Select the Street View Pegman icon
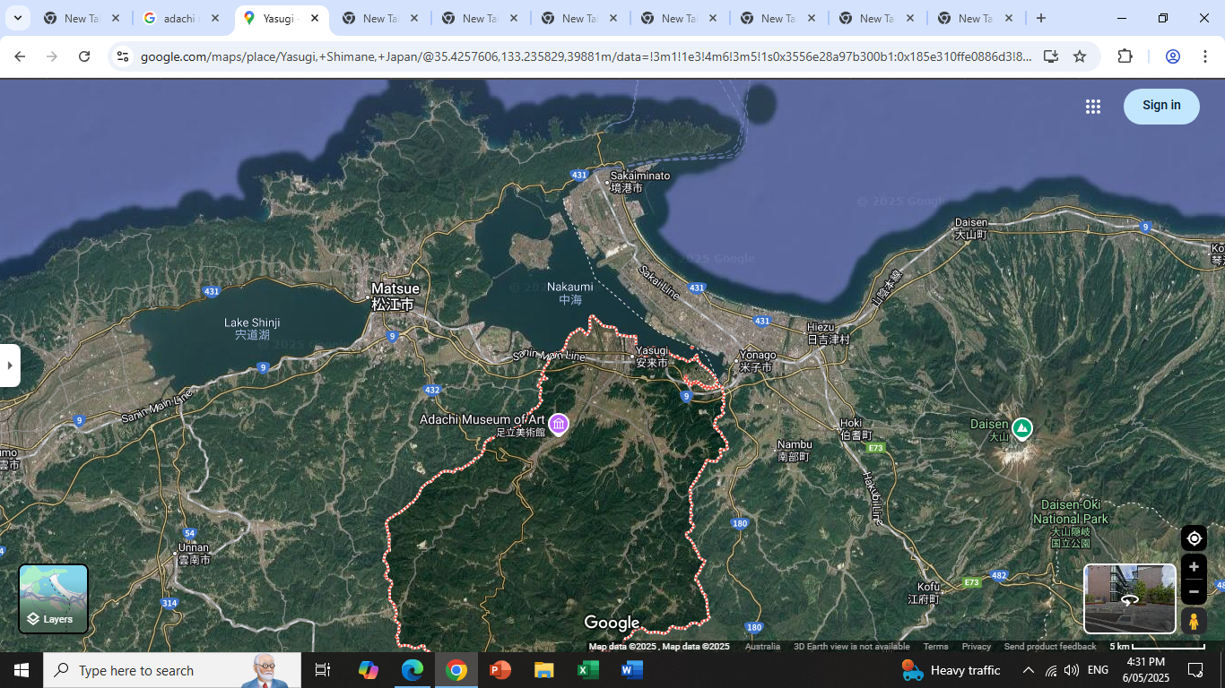 pyautogui.click(x=1194, y=621)
